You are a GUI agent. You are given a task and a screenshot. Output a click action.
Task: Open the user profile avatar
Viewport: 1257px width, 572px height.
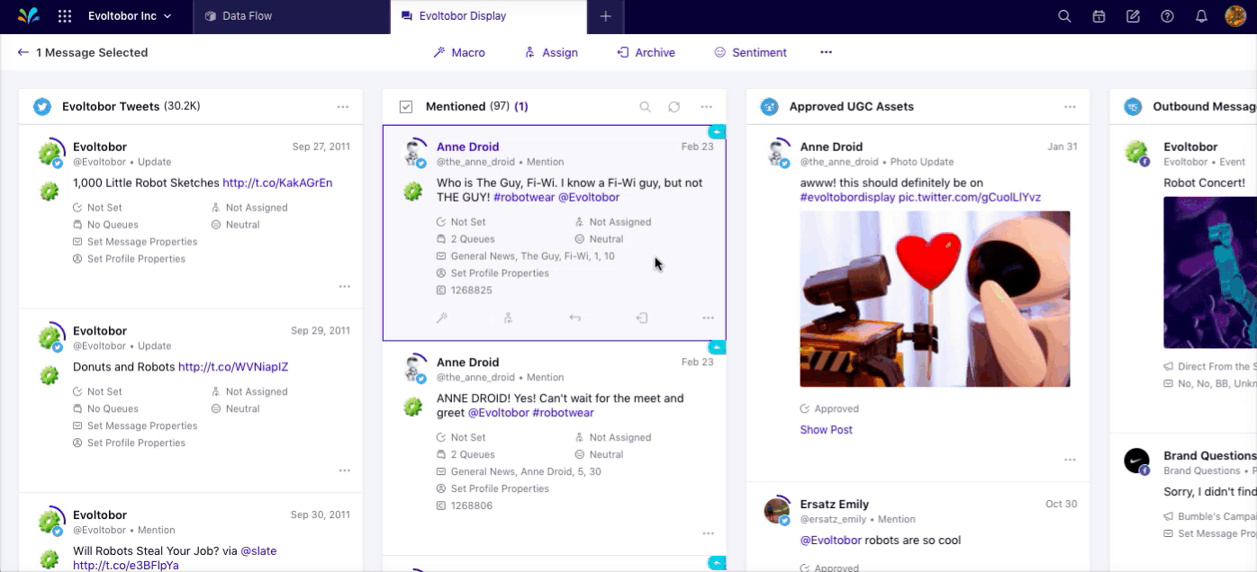coord(1235,16)
